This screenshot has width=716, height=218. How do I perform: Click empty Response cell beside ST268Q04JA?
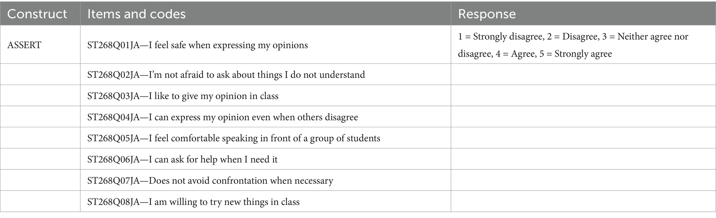pyautogui.click(x=583, y=117)
